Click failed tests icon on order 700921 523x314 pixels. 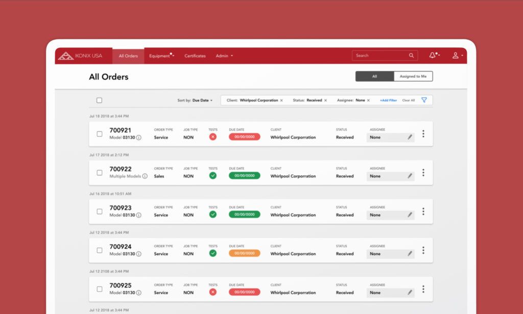click(213, 137)
